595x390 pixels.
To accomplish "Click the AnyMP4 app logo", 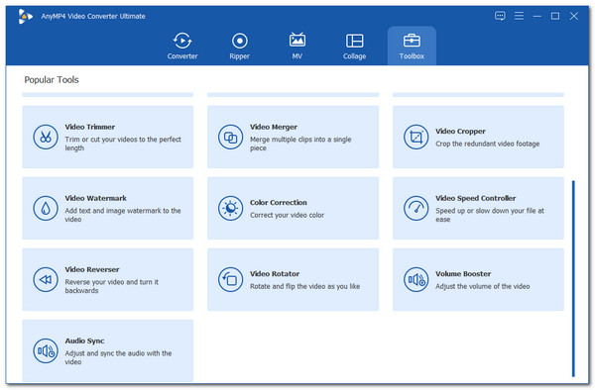I will pyautogui.click(x=25, y=16).
